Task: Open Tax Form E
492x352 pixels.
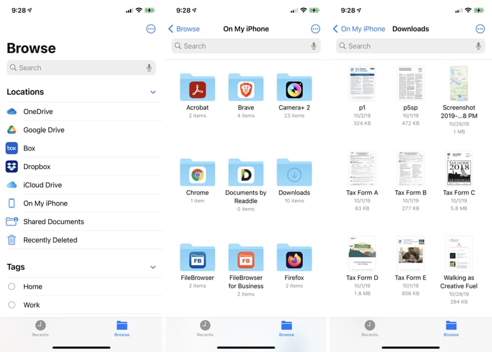Action: click(411, 254)
